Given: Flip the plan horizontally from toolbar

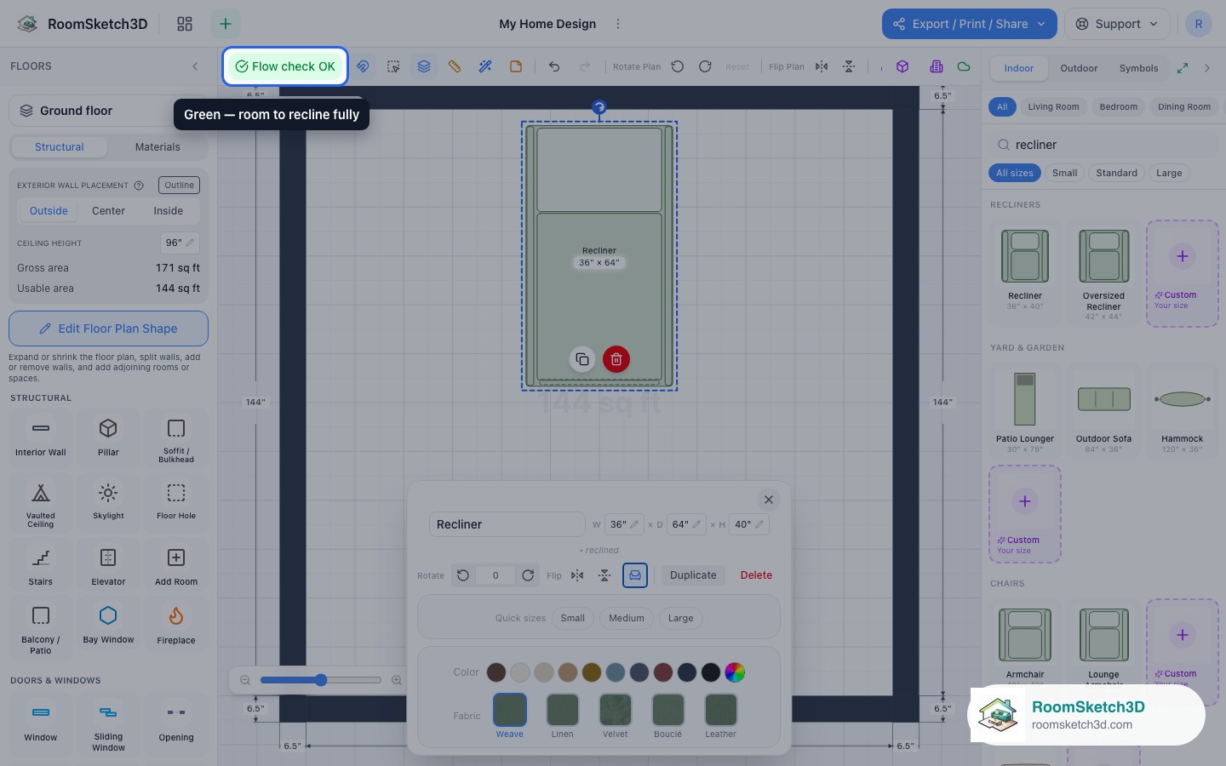Looking at the screenshot, I should tap(822, 66).
